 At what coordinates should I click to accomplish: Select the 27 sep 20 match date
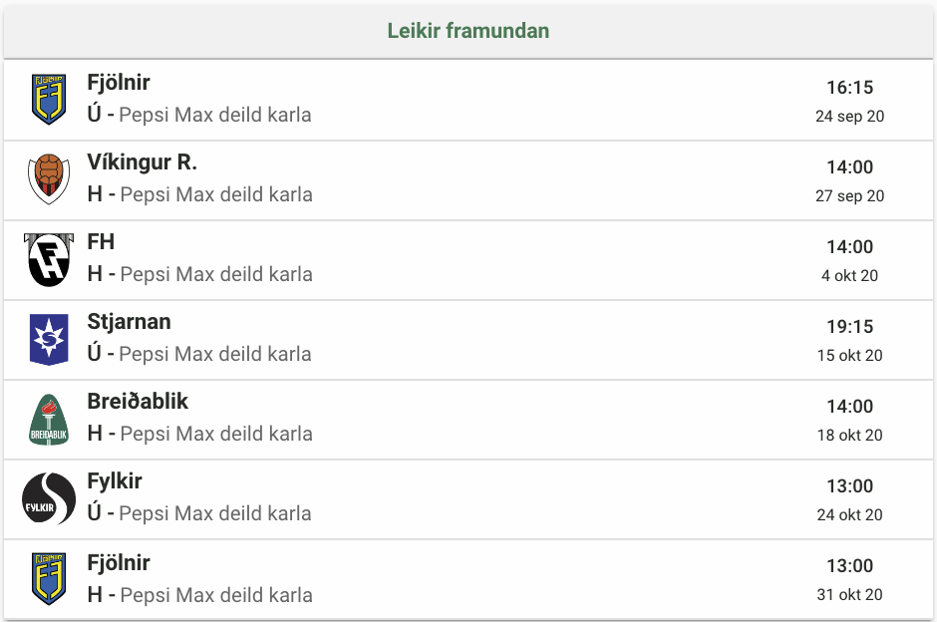click(x=849, y=196)
